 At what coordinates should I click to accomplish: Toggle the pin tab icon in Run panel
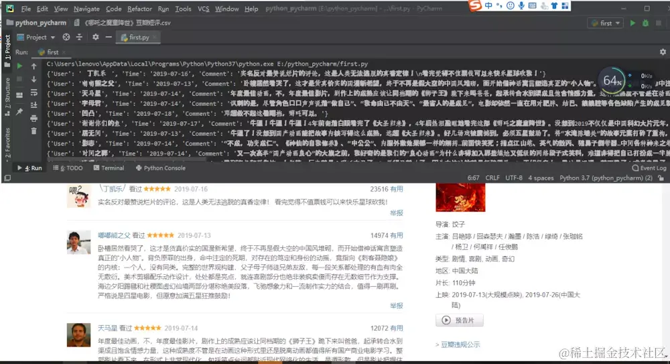point(19,112)
